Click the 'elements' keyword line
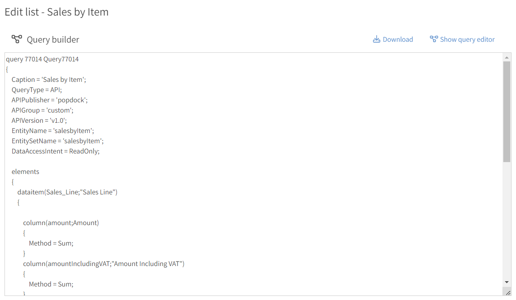The height and width of the screenshot is (300, 516). pyautogui.click(x=25, y=172)
